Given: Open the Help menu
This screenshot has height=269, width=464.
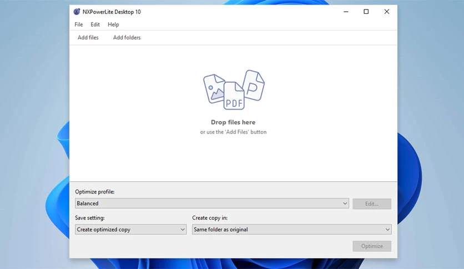Looking at the screenshot, I should pos(113,24).
